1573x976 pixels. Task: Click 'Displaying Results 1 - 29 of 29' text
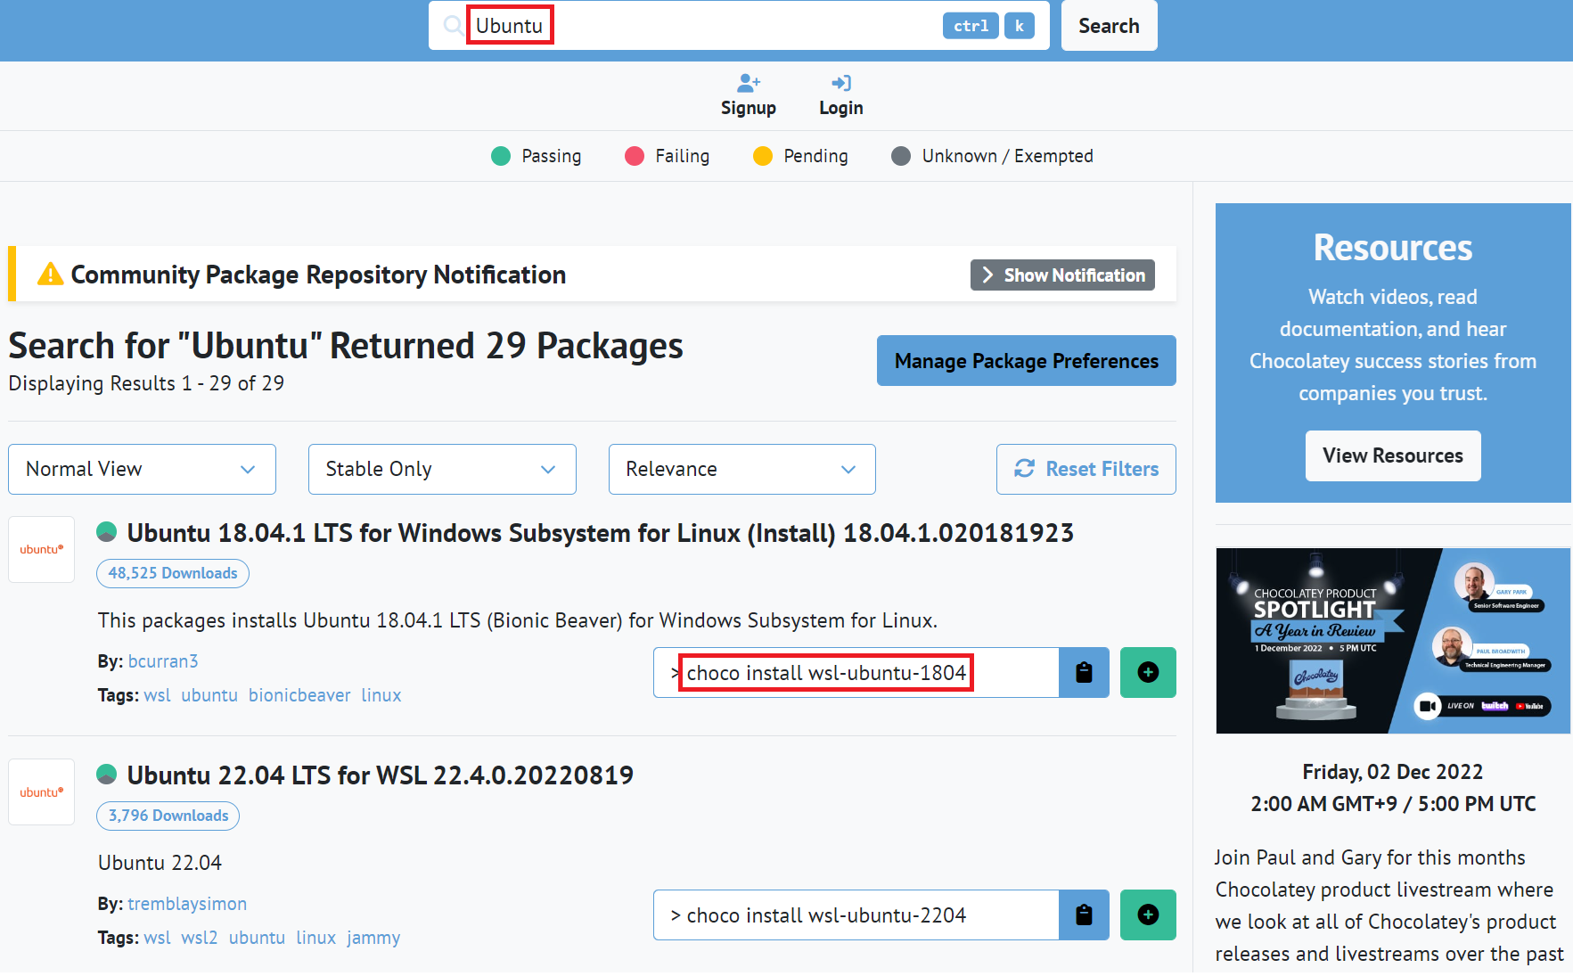click(x=146, y=383)
